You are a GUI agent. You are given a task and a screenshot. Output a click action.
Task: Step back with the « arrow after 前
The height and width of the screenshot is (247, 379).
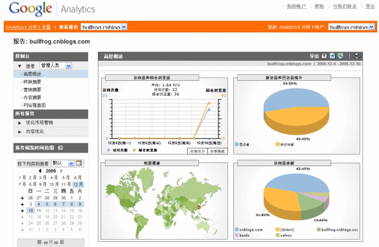[x=46, y=242]
